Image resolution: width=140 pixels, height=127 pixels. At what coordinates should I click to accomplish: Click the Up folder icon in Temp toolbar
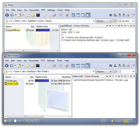point(19,15)
